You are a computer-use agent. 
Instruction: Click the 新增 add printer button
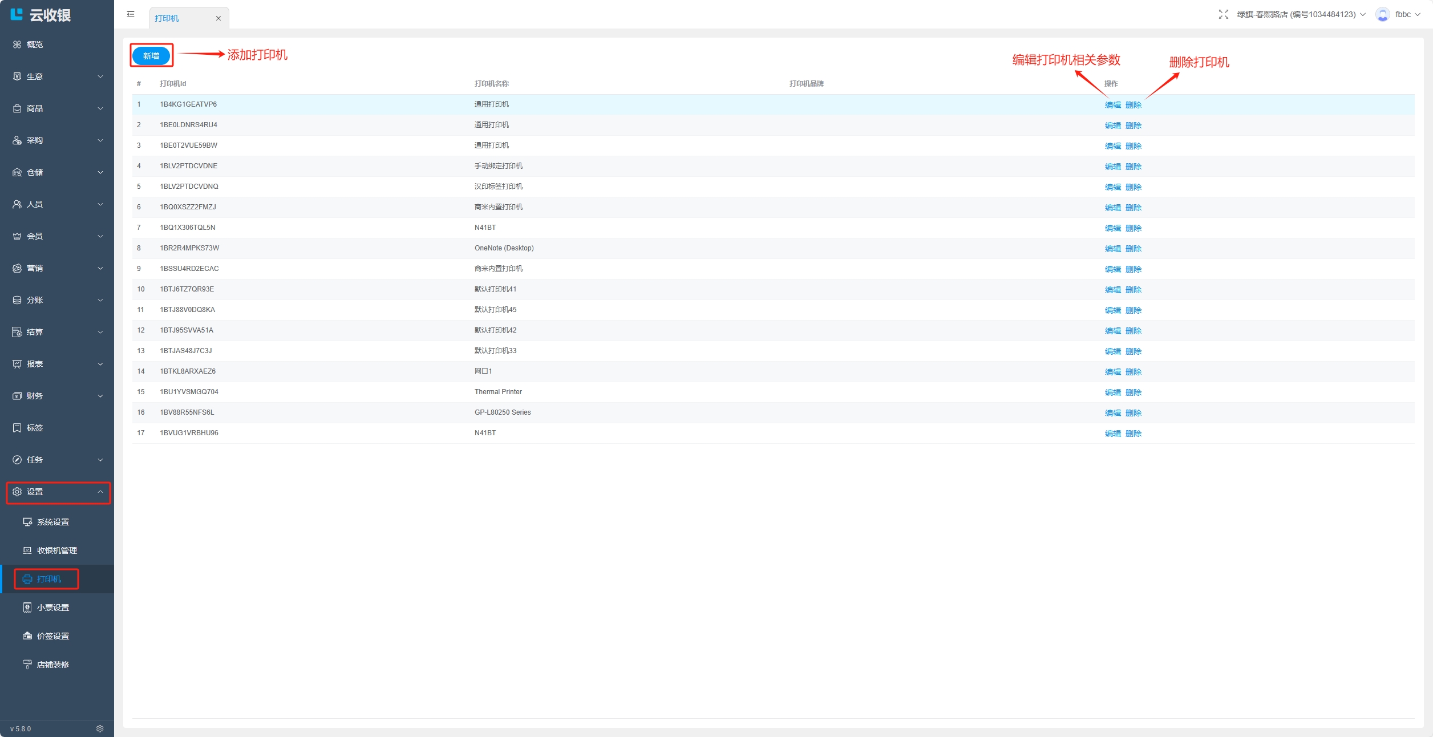151,56
